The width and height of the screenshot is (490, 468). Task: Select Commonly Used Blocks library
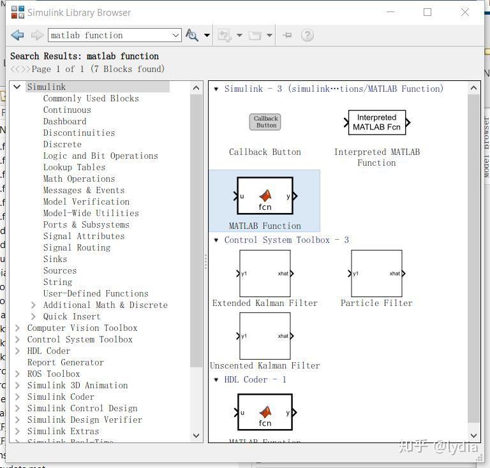click(x=91, y=98)
